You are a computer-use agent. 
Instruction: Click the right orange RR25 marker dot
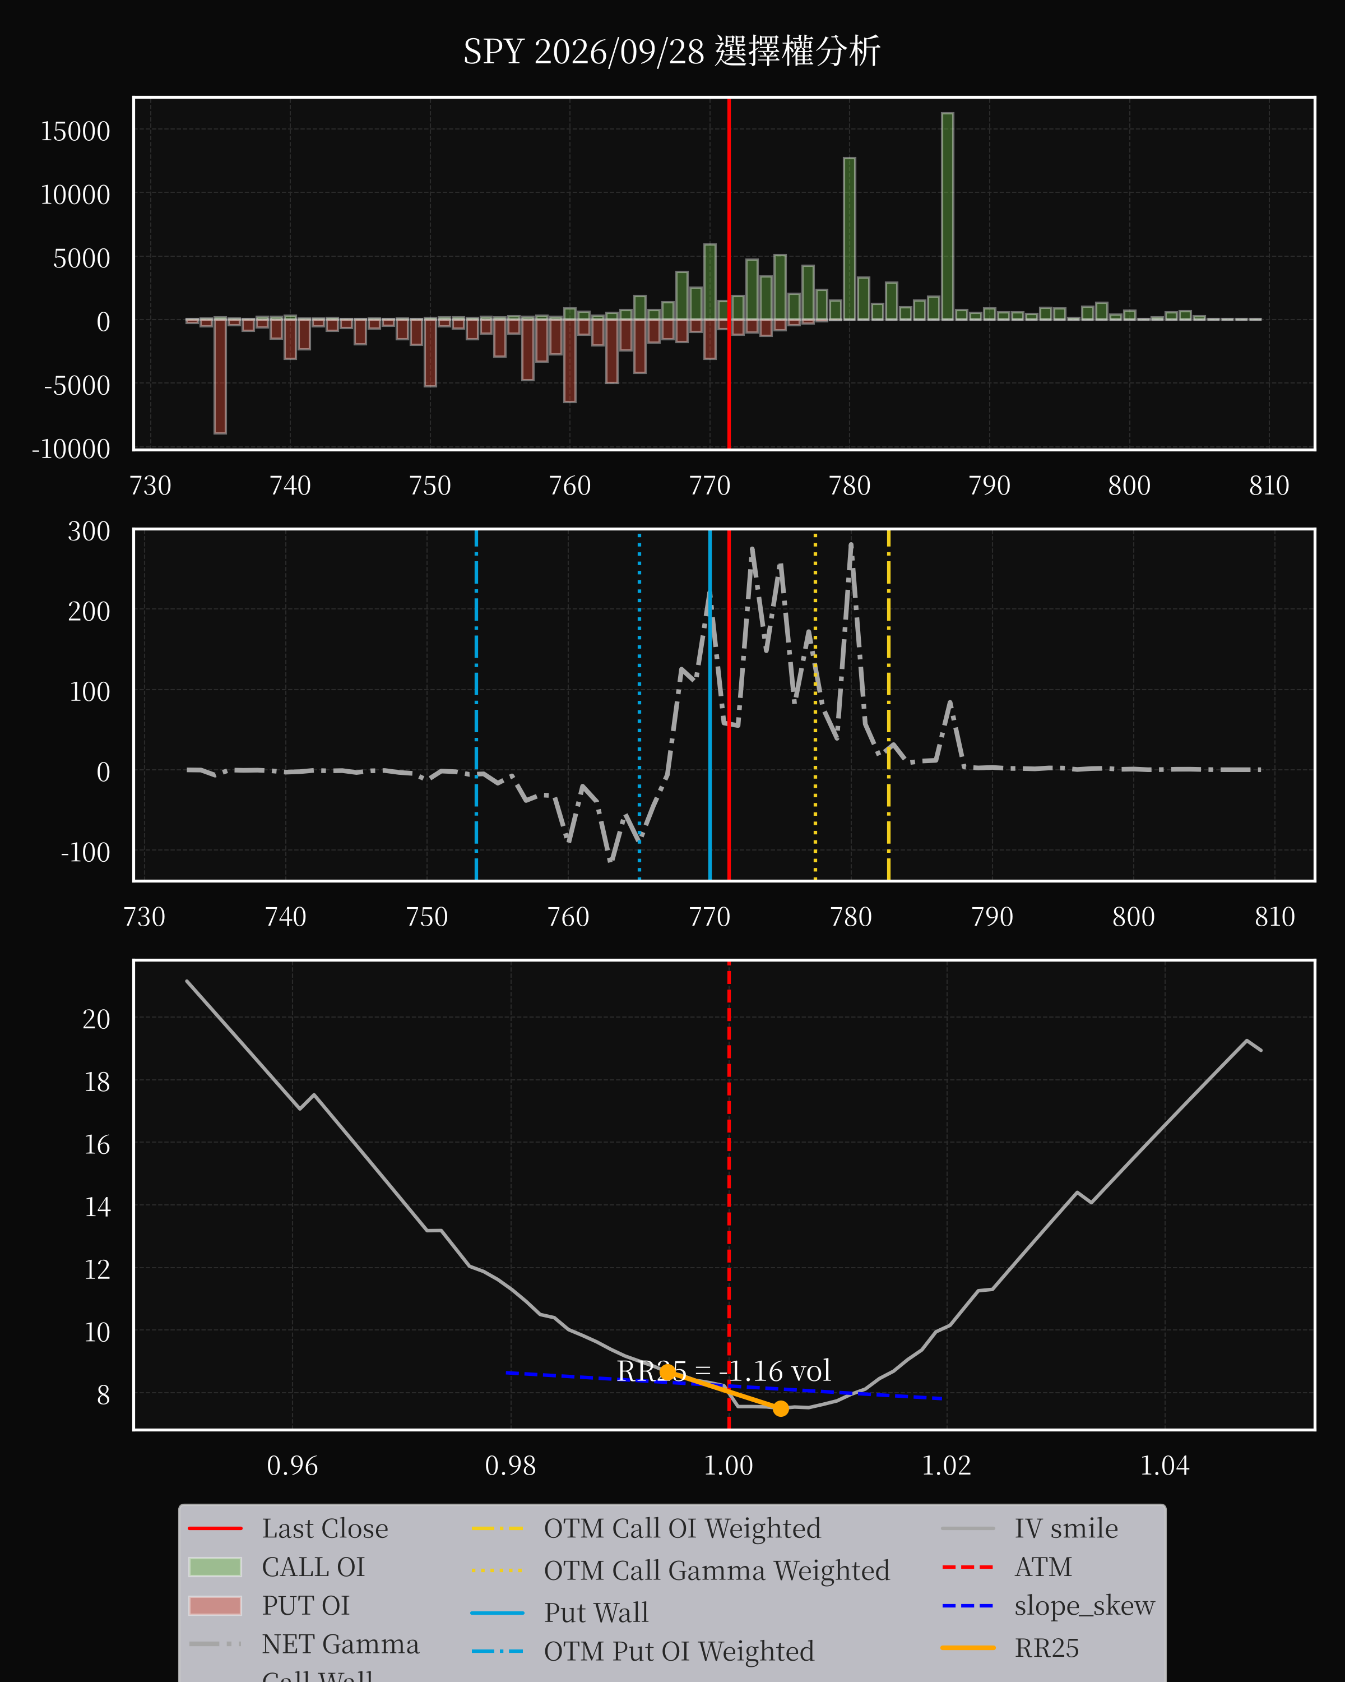click(781, 1408)
